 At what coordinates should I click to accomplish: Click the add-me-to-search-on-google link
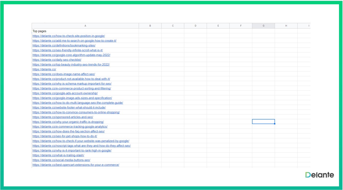click(75, 41)
